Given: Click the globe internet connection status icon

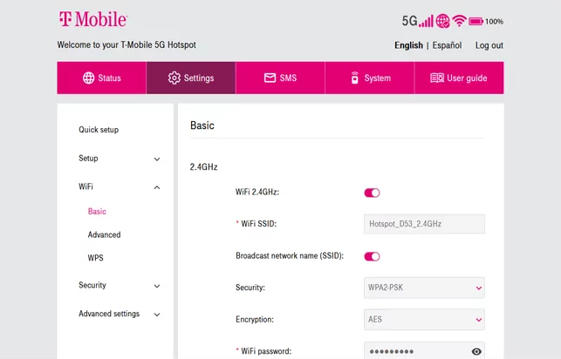Looking at the screenshot, I should click(443, 21).
